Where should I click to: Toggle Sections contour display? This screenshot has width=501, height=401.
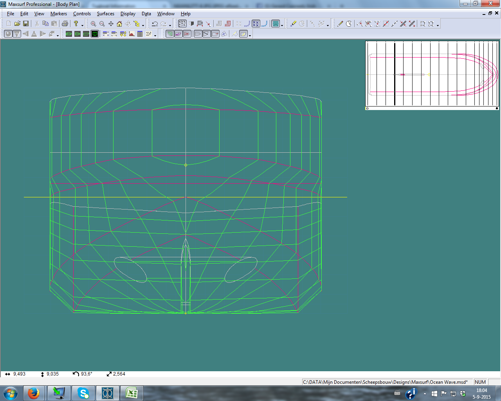coord(169,34)
